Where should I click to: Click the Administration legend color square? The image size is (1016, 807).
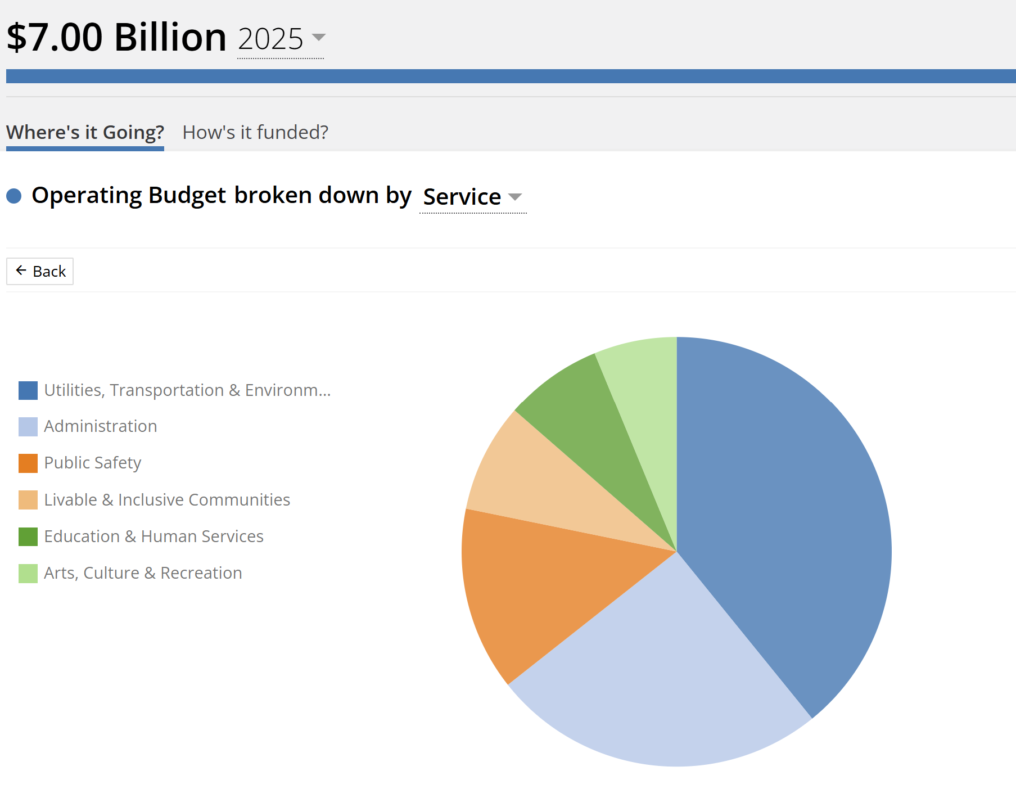coord(28,427)
